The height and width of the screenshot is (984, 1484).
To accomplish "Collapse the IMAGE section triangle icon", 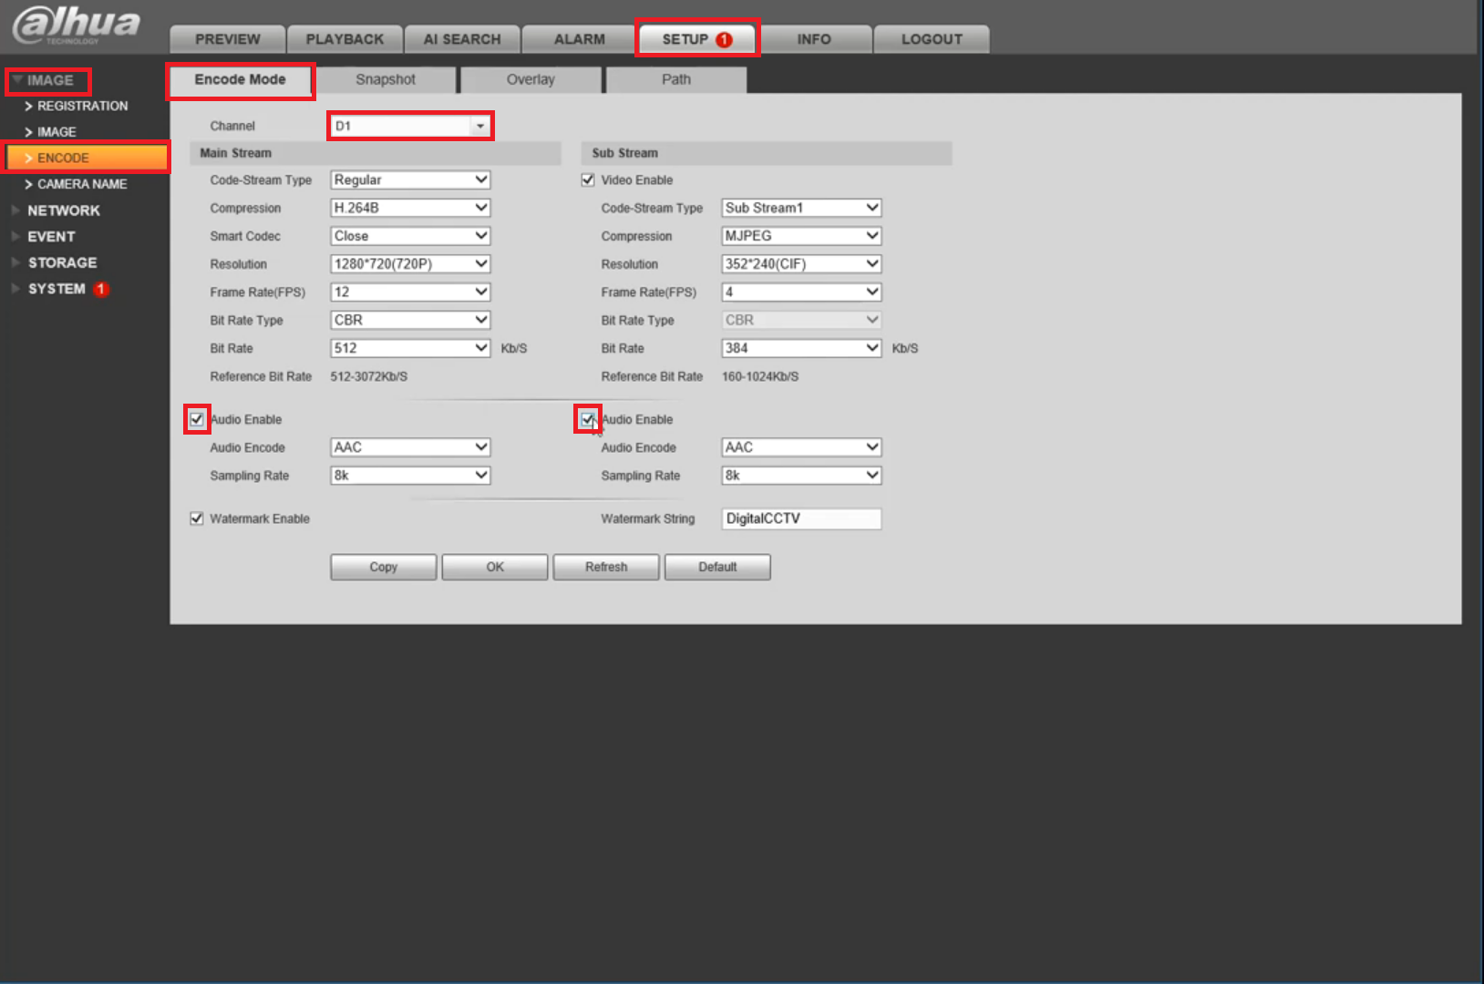I will click(x=17, y=80).
